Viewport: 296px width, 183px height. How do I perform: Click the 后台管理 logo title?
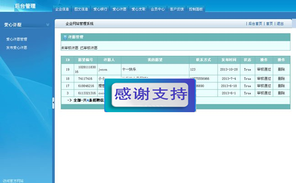click(x=25, y=6)
